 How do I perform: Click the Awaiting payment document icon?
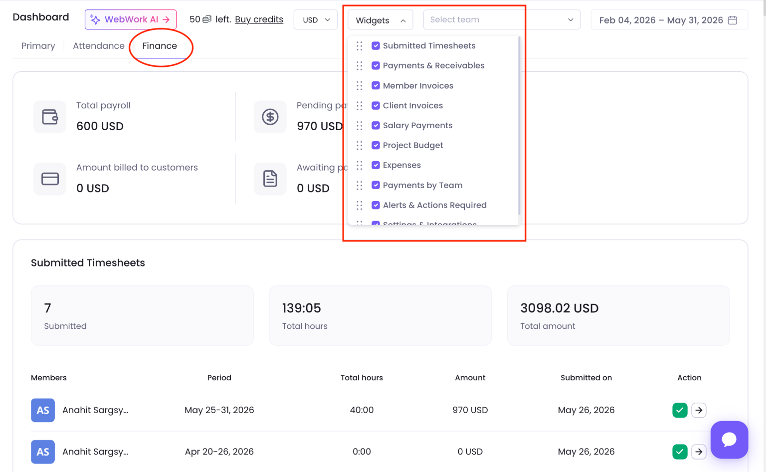click(270, 179)
